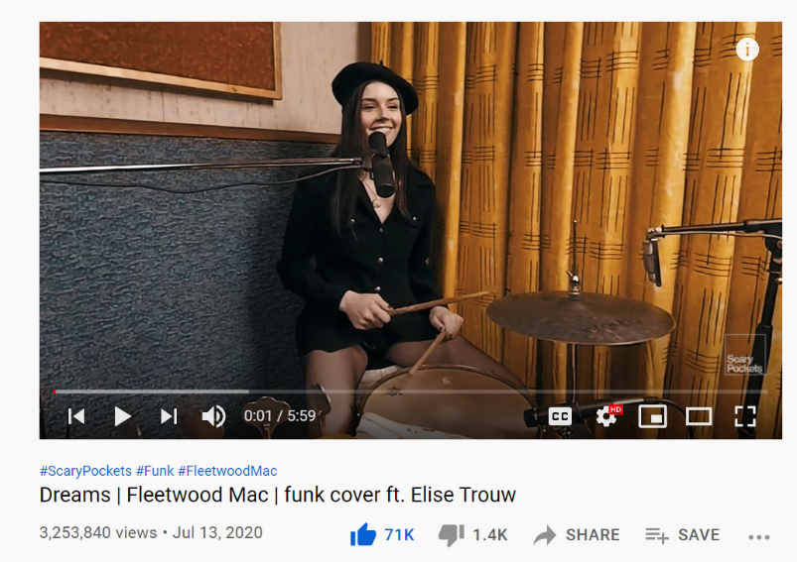Save video to a playlist
This screenshot has height=562, width=797.
(683, 535)
